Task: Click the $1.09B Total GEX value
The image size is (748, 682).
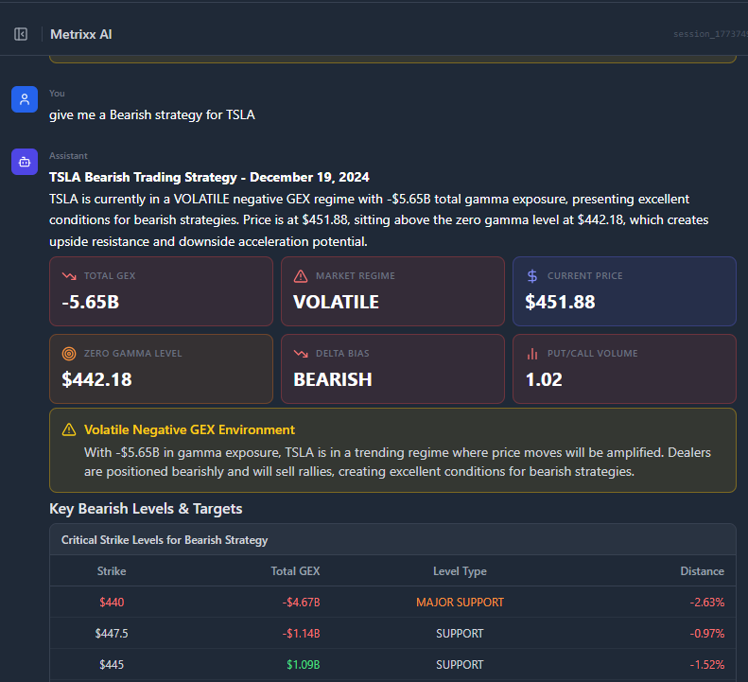Action: pyautogui.click(x=303, y=665)
